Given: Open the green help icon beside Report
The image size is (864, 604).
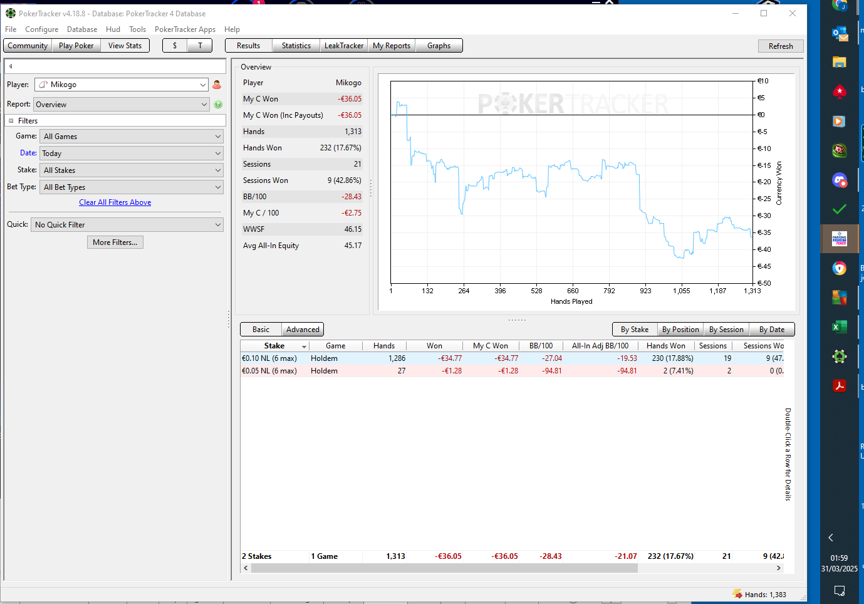Looking at the screenshot, I should click(x=218, y=105).
